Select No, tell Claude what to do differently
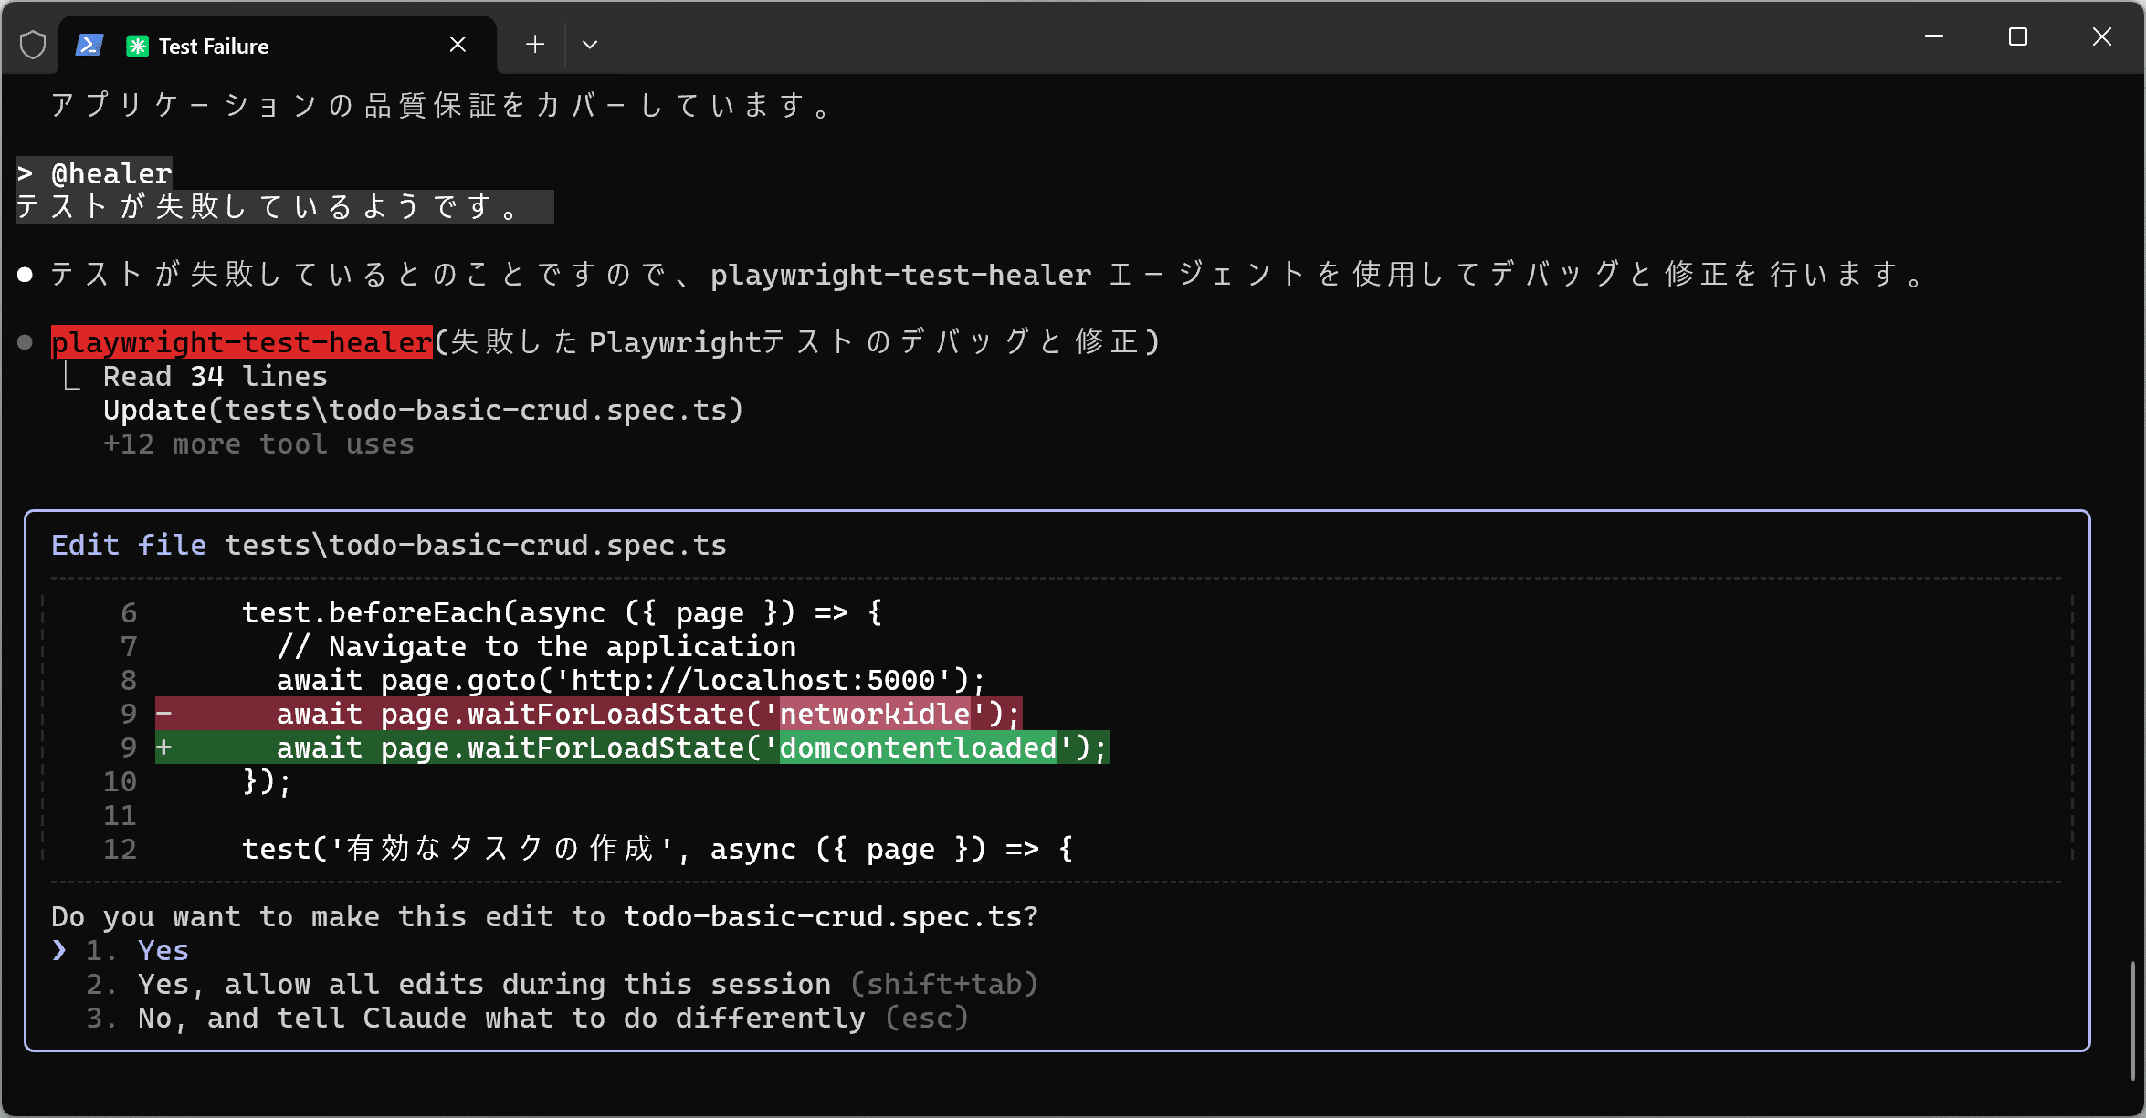 click(500, 1018)
